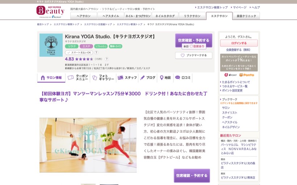Open ピラティススタジオ熊本店 recent salon
This screenshot has width=297, height=185.
tap(238, 178)
